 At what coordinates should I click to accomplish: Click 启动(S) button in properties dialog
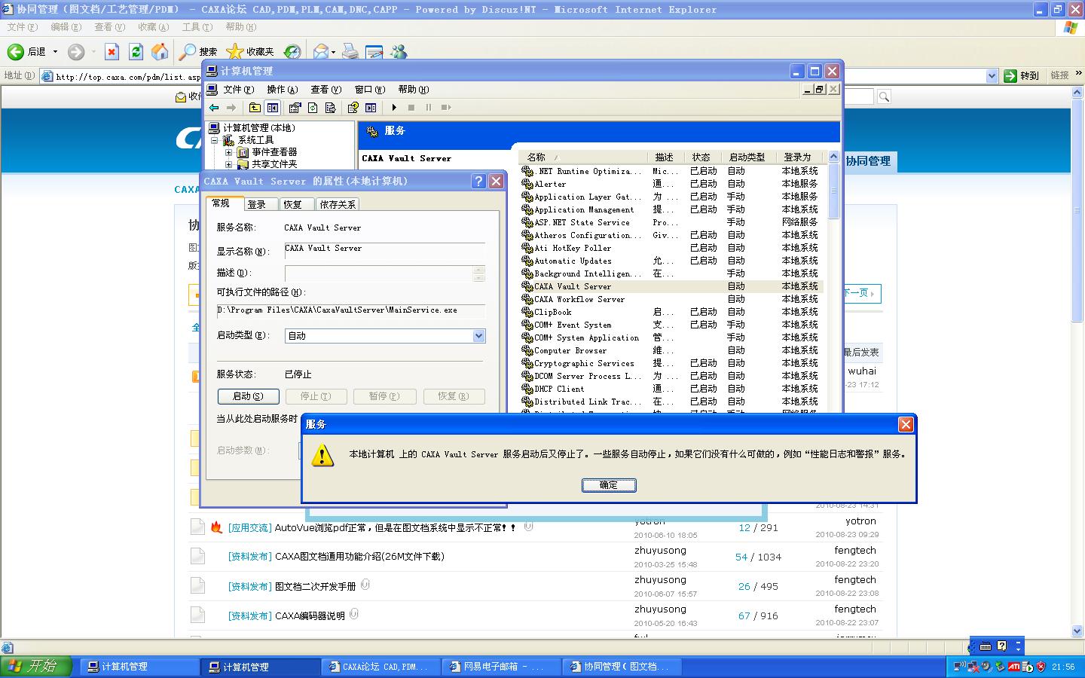click(248, 396)
